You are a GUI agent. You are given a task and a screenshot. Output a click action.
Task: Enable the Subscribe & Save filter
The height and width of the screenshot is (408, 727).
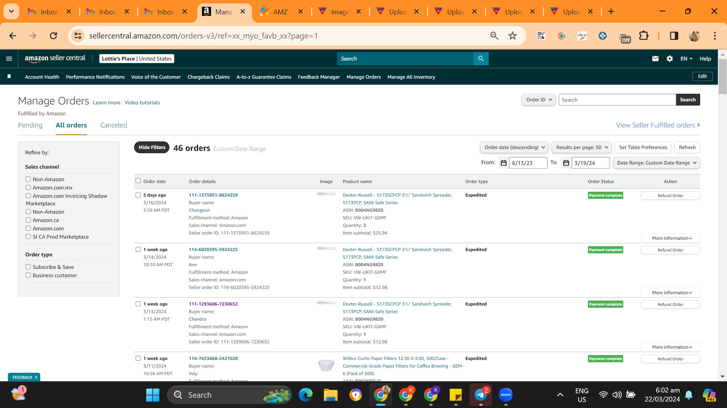28,267
